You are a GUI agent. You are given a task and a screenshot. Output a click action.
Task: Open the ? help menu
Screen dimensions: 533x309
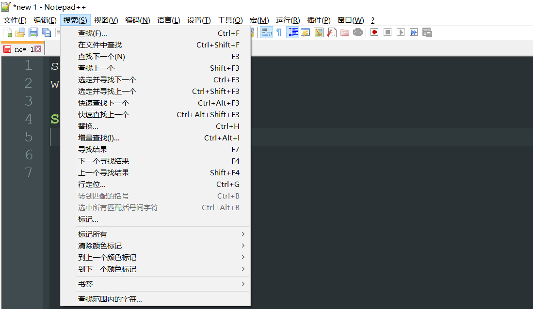tap(372, 20)
